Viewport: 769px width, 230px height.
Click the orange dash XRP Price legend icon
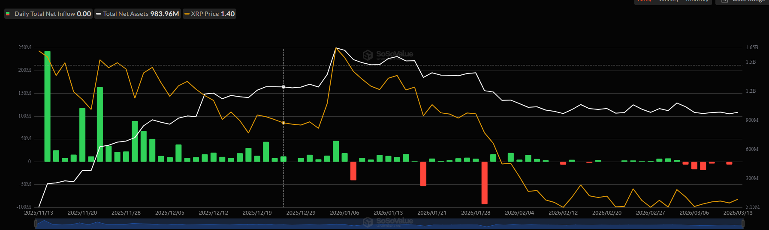tap(187, 14)
